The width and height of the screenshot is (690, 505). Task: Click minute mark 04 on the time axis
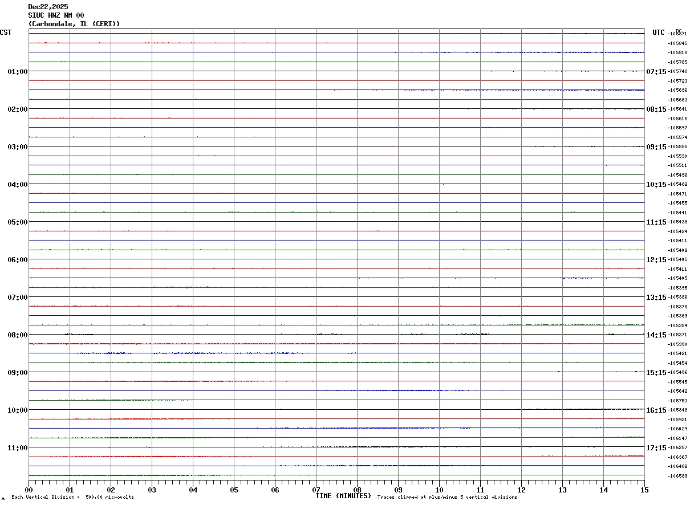pos(193,490)
